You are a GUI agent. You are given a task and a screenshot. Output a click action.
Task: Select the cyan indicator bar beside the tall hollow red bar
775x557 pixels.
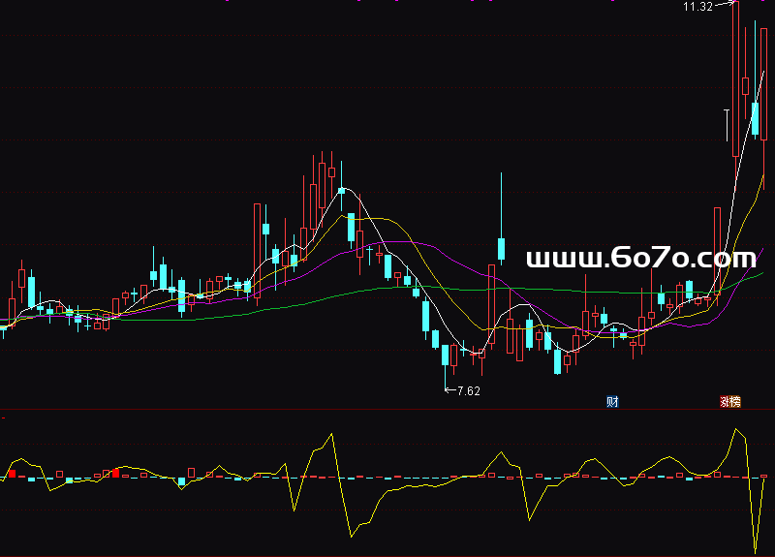[x=181, y=480]
